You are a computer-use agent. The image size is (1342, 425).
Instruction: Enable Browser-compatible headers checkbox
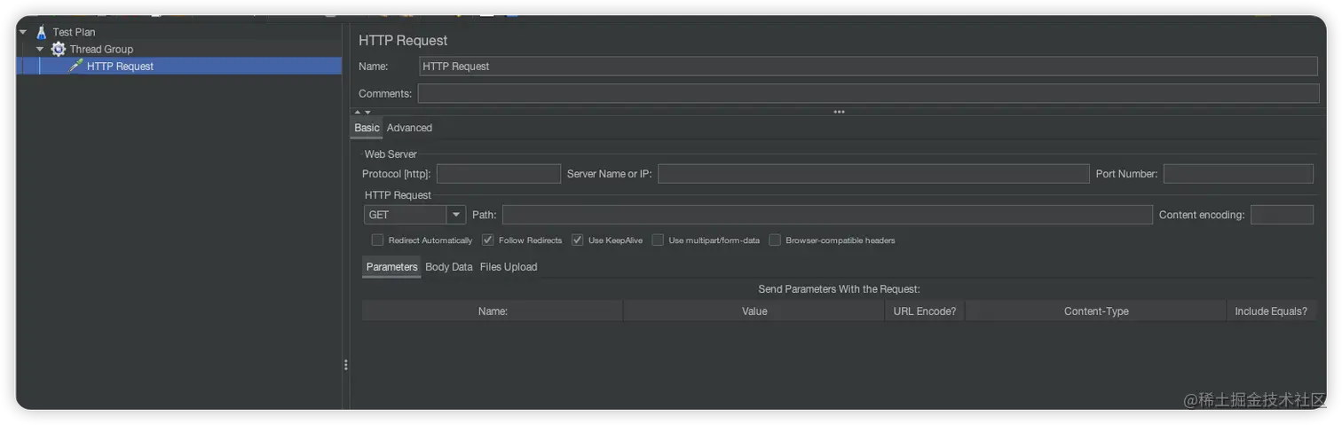pyautogui.click(x=775, y=240)
